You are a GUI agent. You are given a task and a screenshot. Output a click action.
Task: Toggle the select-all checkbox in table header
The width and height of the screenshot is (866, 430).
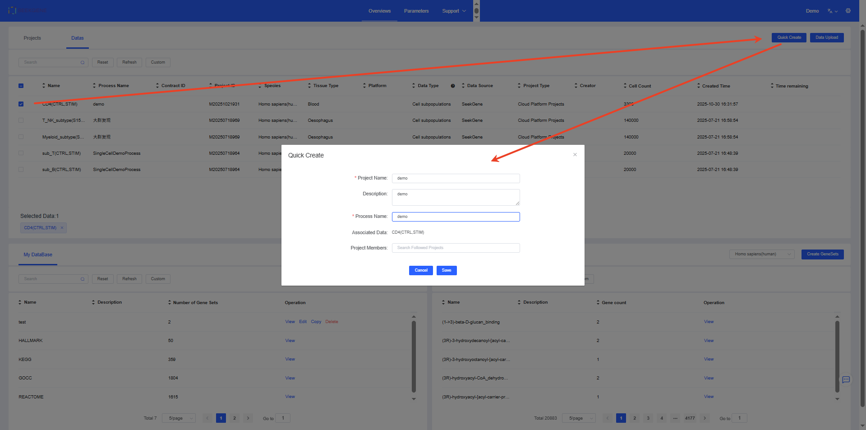(21, 86)
